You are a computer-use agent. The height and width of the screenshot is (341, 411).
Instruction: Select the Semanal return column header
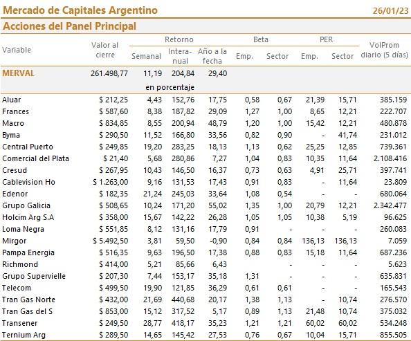[146, 56]
